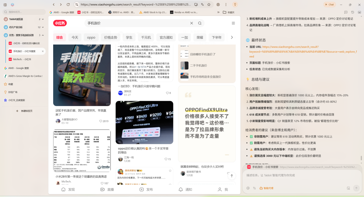Image resolution: width=364 pixels, height=197 pixels.
Task: Select the 价格走势 filter tab
Action: tap(110, 38)
